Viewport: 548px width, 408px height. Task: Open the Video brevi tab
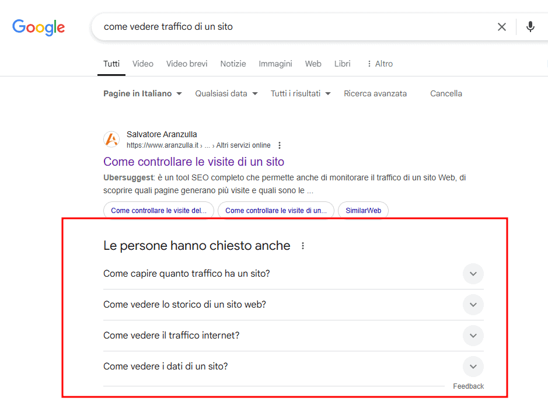pyautogui.click(x=187, y=64)
